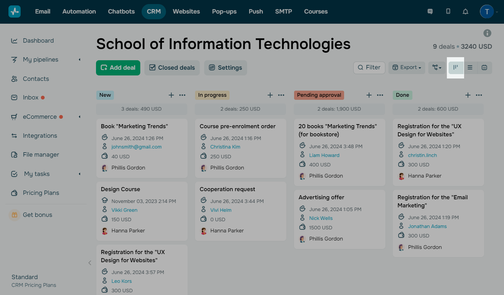The height and width of the screenshot is (295, 504).
Task: Click the info icon near deals total
Action: (487, 33)
